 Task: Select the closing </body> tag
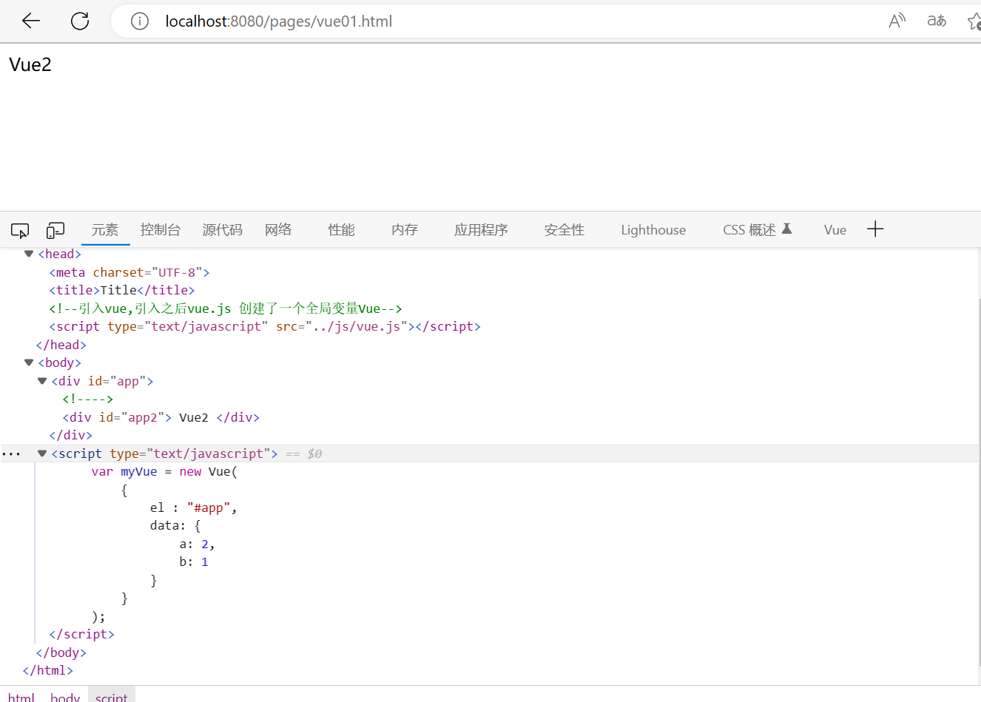61,652
